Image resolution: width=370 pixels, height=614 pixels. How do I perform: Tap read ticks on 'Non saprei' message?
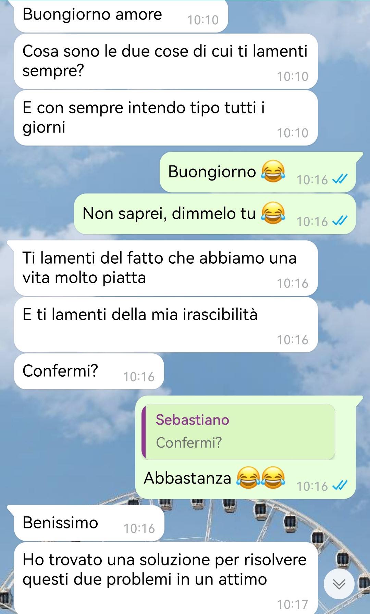tap(340, 221)
